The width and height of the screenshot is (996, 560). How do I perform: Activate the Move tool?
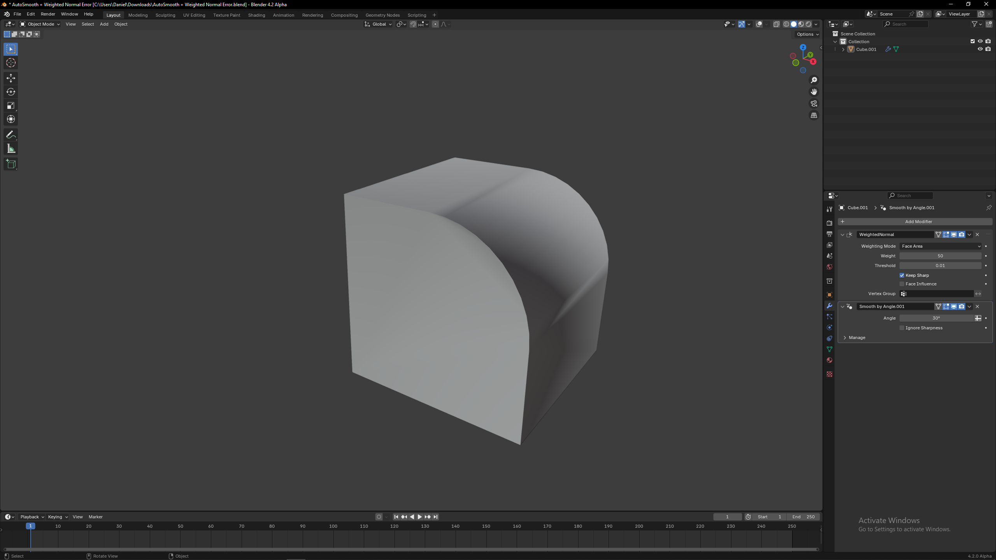(x=11, y=78)
